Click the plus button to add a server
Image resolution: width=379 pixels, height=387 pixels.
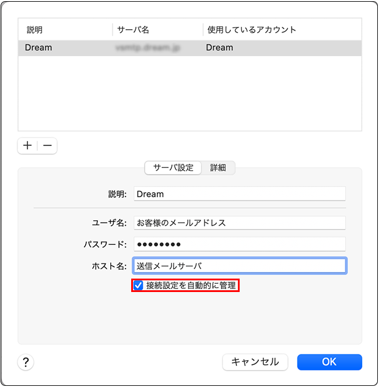coord(27,146)
